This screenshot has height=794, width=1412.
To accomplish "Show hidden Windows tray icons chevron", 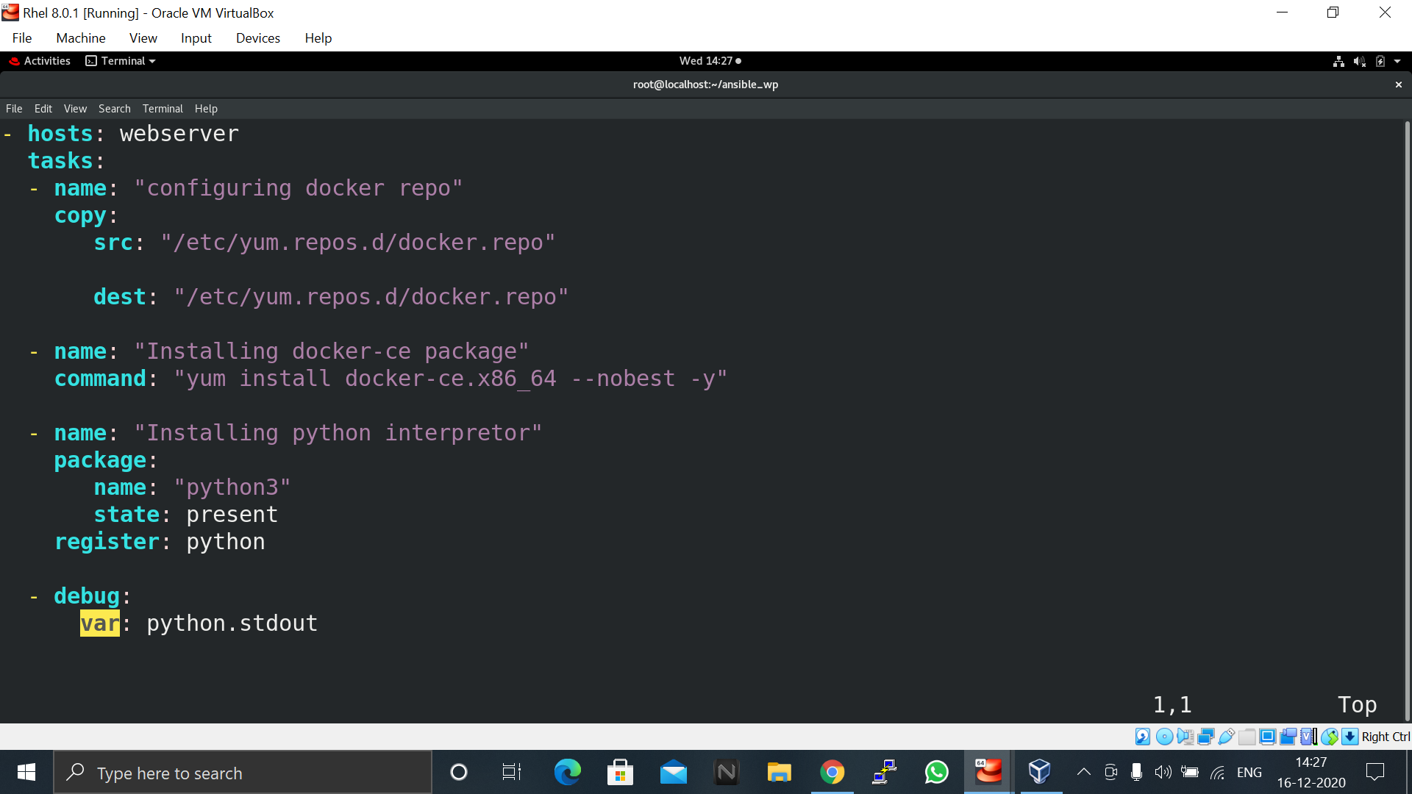I will click(x=1083, y=772).
